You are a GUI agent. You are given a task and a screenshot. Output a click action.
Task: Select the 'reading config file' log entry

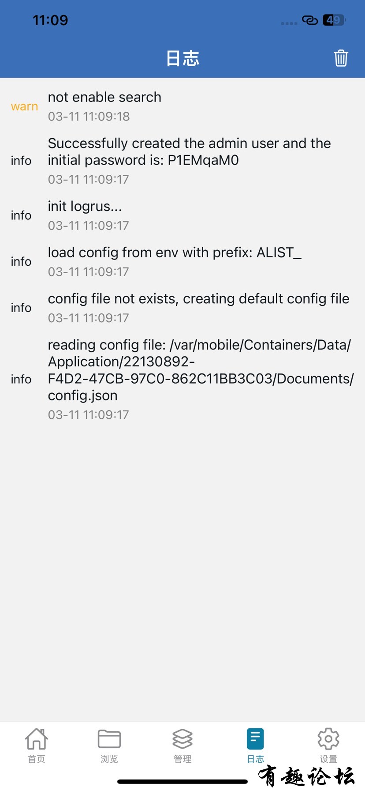(182, 379)
